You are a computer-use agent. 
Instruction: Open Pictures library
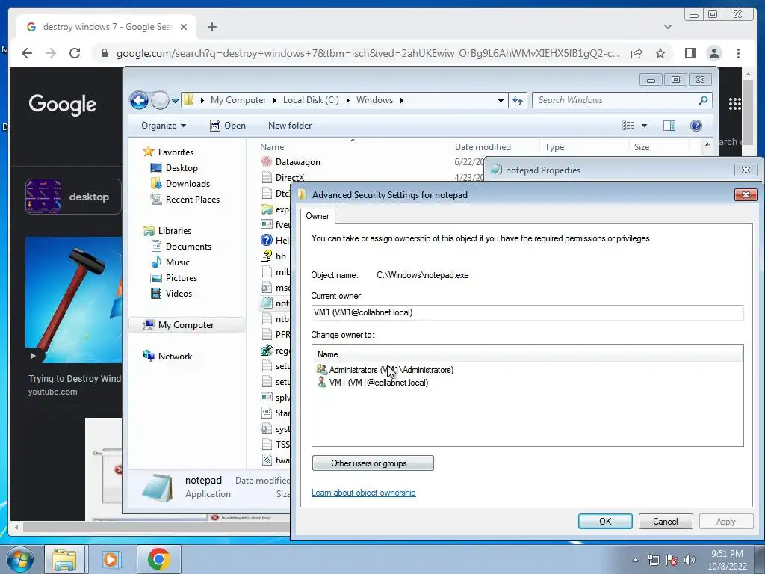(182, 278)
